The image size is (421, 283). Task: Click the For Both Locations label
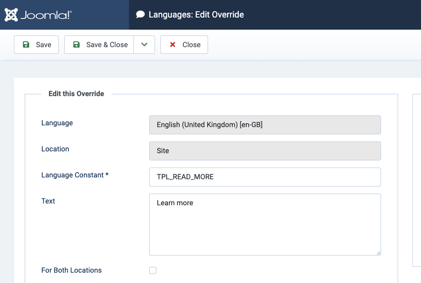point(71,270)
